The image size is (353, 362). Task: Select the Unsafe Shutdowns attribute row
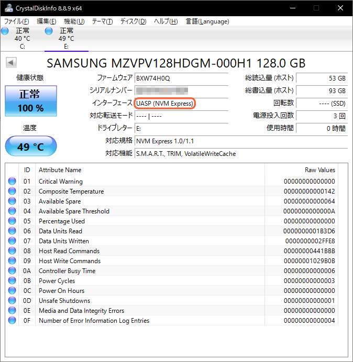pos(172,300)
